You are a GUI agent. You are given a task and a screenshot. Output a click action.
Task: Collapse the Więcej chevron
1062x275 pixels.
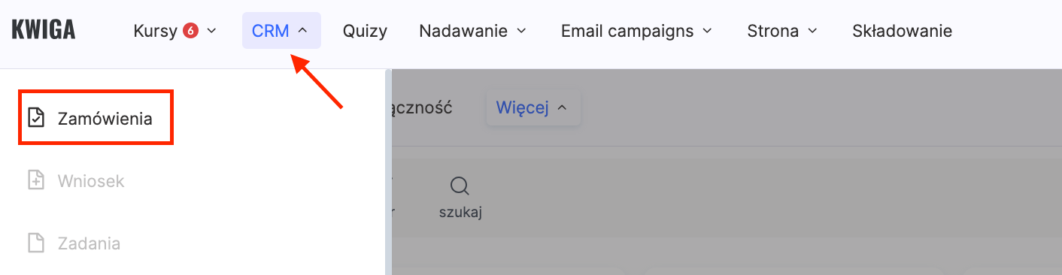(562, 108)
